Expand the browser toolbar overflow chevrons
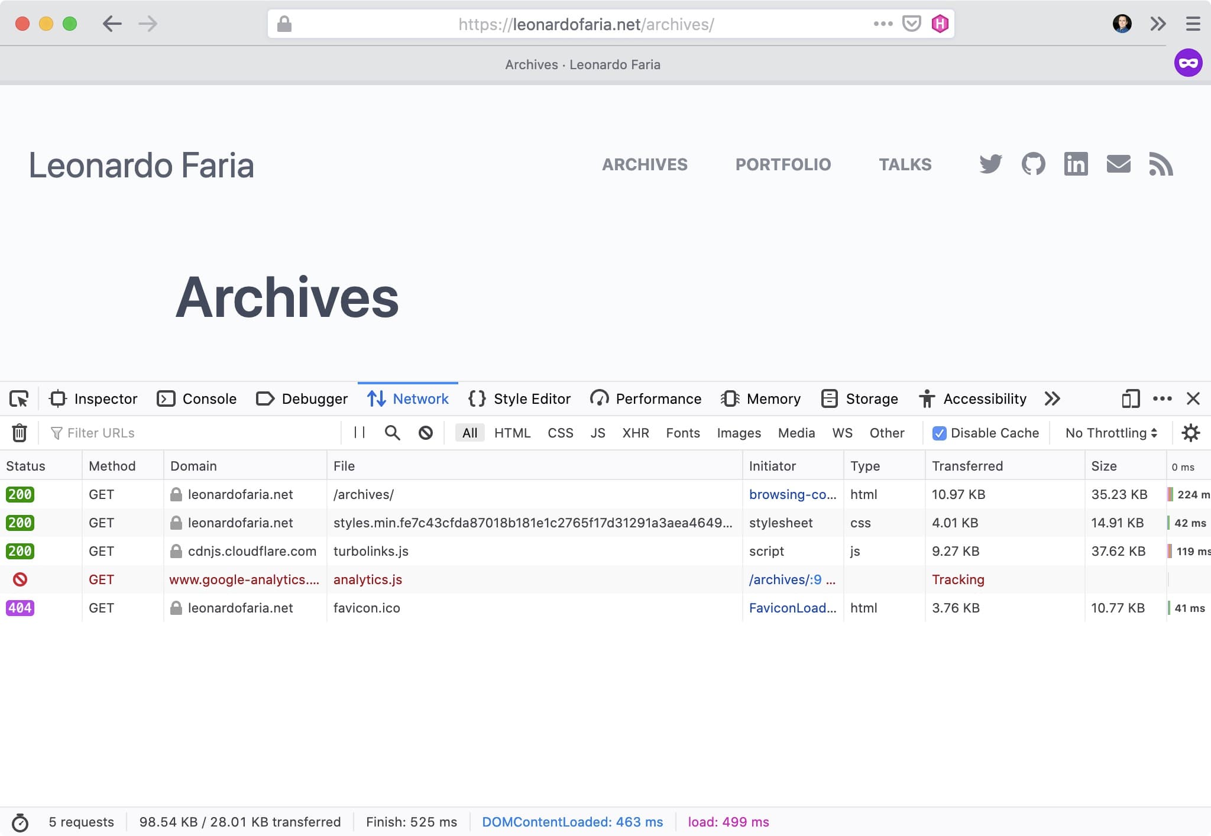1211x836 pixels. pyautogui.click(x=1158, y=24)
